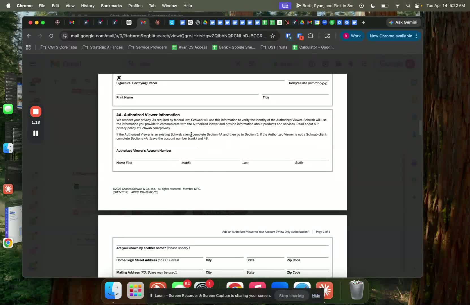Screen dimensions: 470x305
Task: Click the address bar URL field
Action: 168,36
